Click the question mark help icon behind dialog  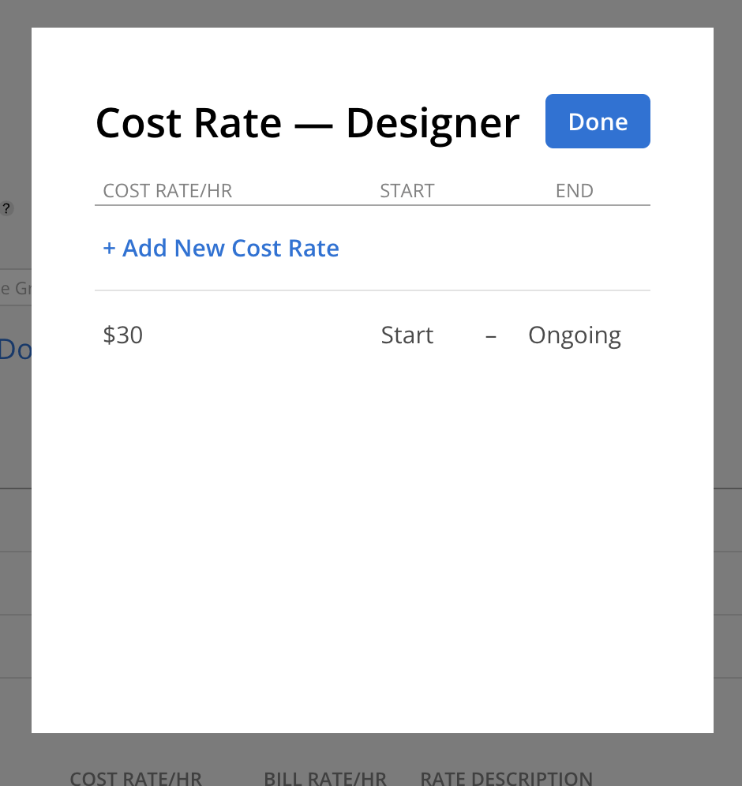pos(6,208)
